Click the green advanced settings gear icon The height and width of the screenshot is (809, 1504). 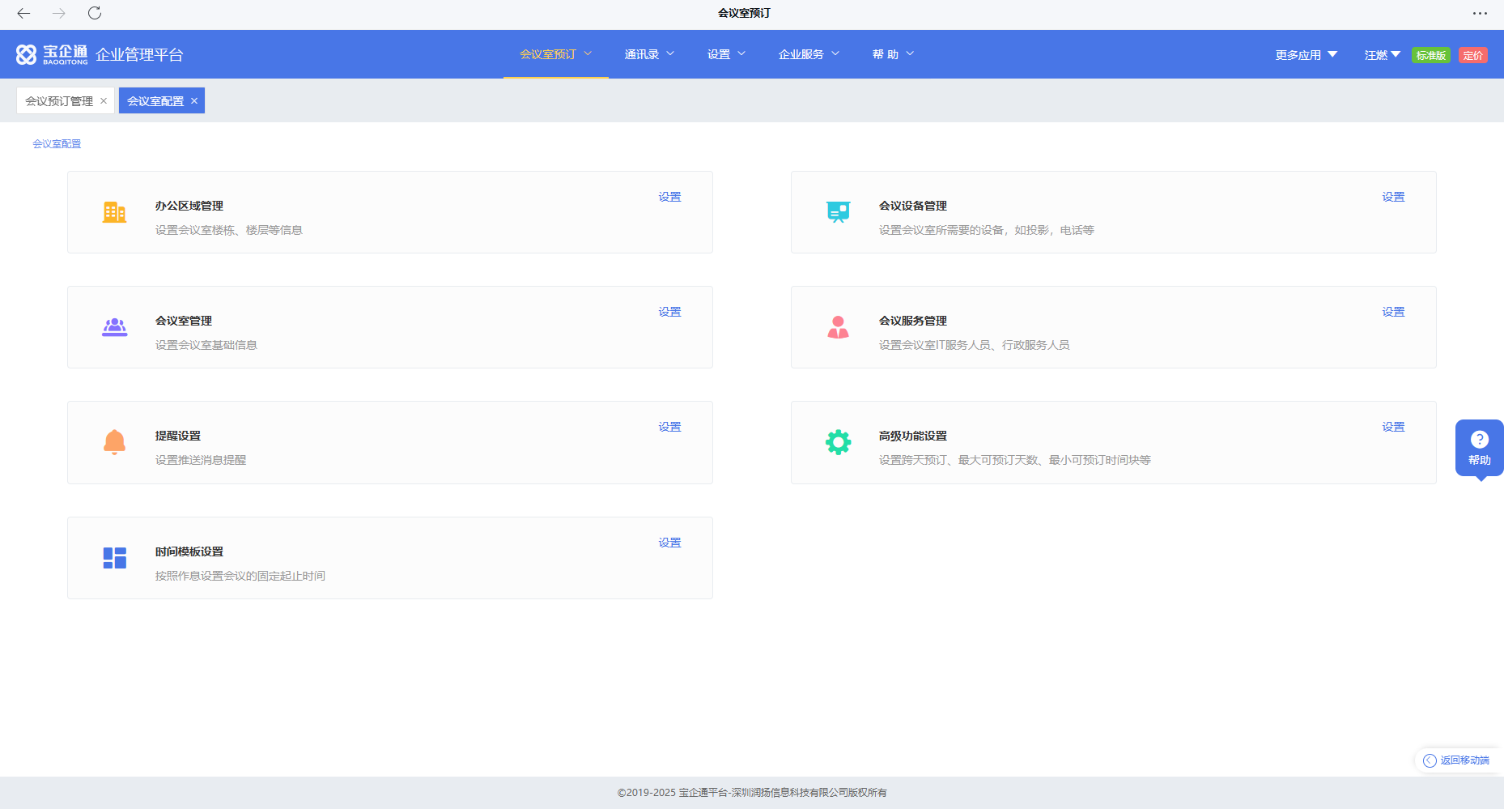[x=838, y=442]
